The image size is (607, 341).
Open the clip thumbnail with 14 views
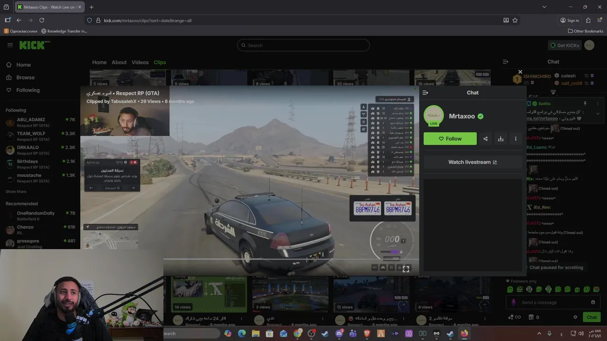pyautogui.click(x=209, y=294)
